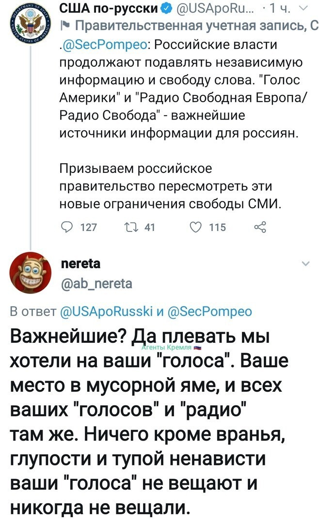
Task: Like the tweet with the heart icon
Action: point(196,227)
